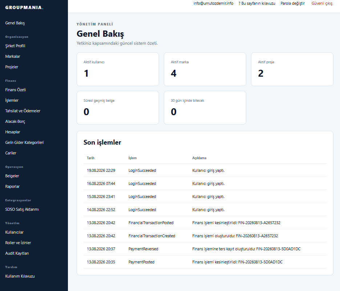This screenshot has width=340, height=291.
Task: Click the red Güvenli çıkış link
Action: click(322, 3)
